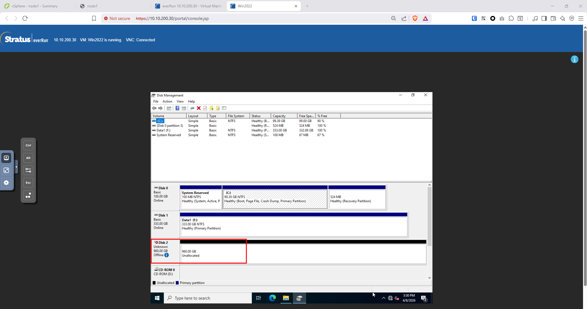The height and width of the screenshot is (309, 587).
Task: Collapse the extra keys side panel arrow
Action: (x=16, y=167)
